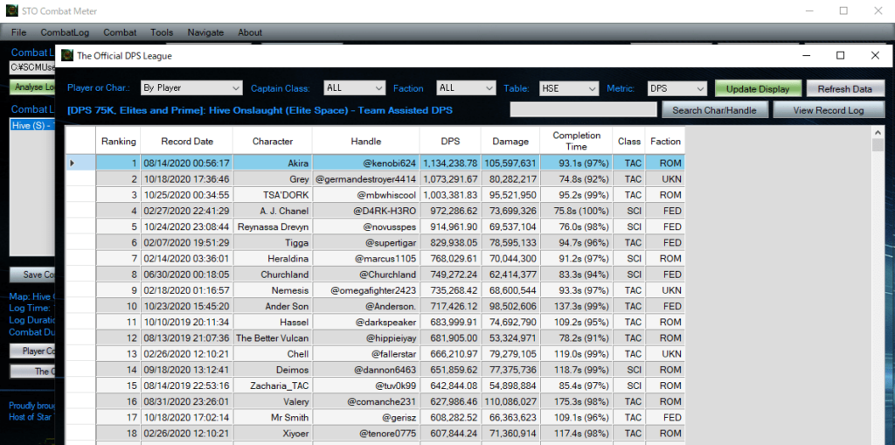Click the Official DPS League window icon

click(66, 55)
